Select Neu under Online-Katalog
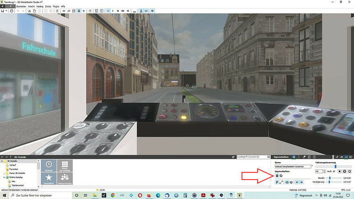This screenshot has height=199, width=354. pos(13,182)
